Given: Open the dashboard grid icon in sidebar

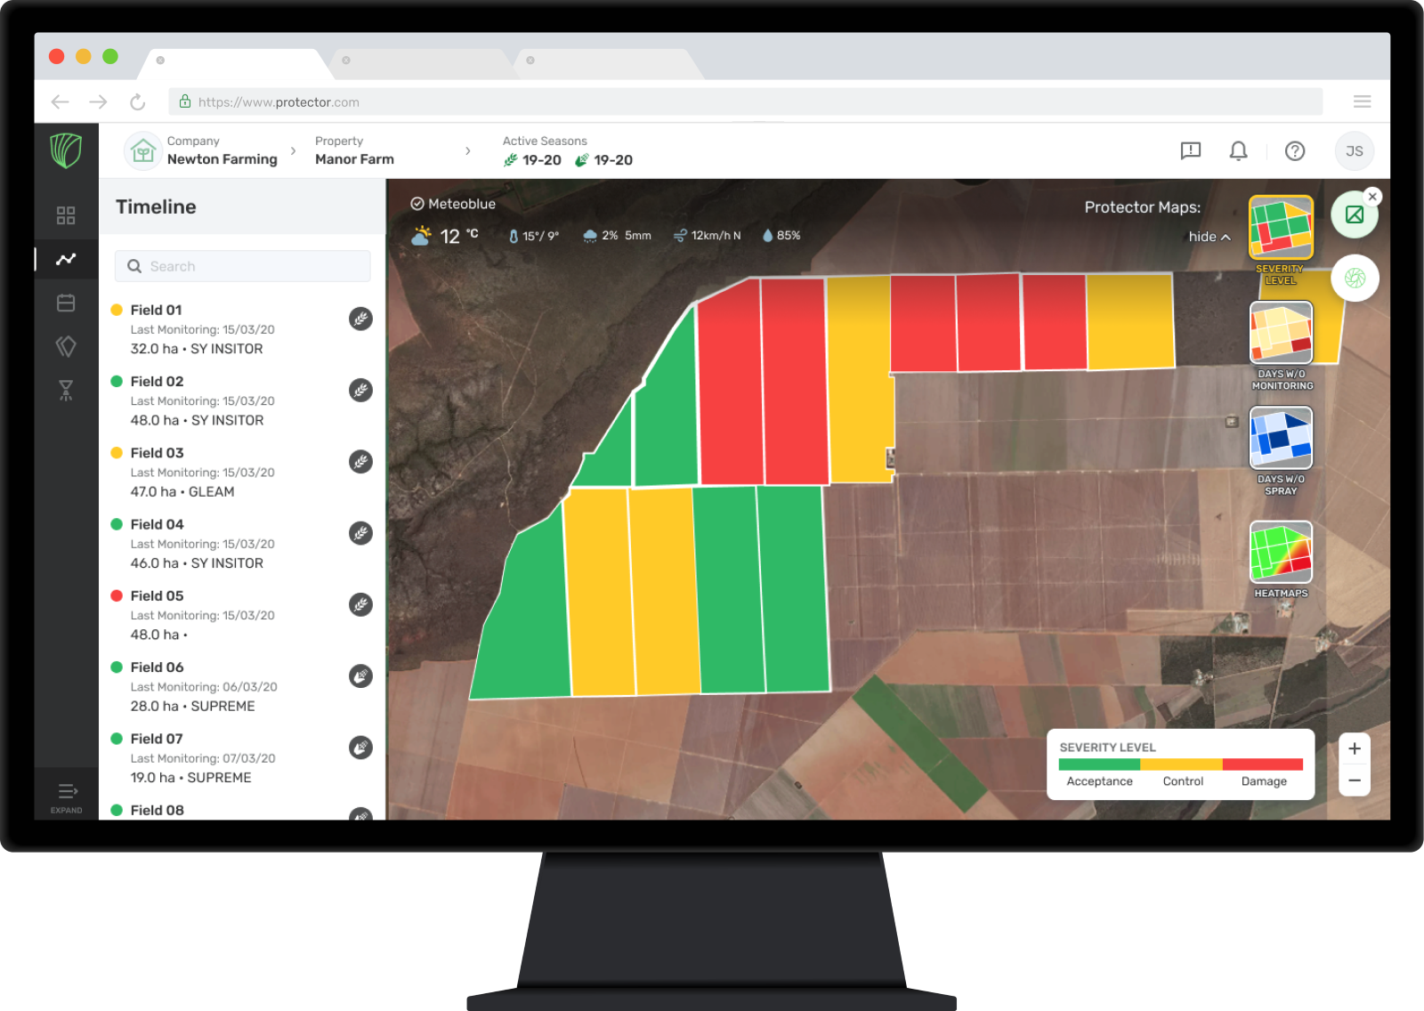Looking at the screenshot, I should [66, 215].
